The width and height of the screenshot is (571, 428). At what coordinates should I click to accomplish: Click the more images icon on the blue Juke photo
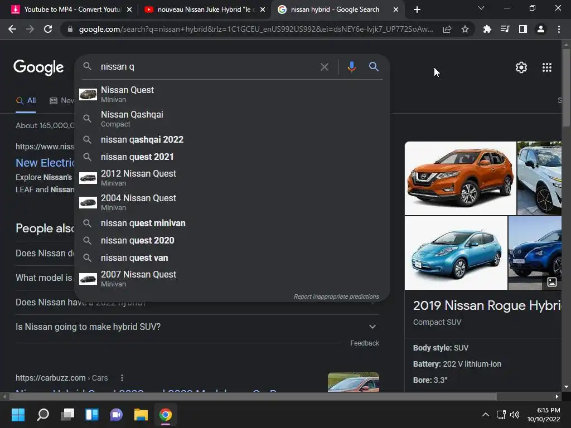coord(551,282)
